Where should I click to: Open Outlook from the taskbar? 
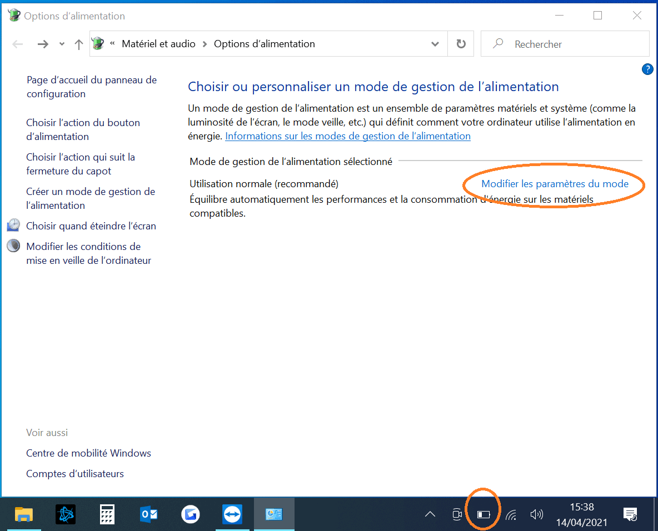148,514
